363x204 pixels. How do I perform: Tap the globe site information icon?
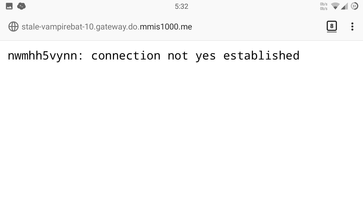[13, 27]
